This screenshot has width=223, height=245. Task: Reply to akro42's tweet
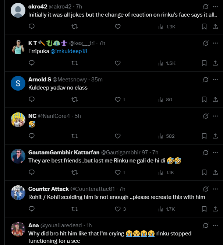click(32, 27)
